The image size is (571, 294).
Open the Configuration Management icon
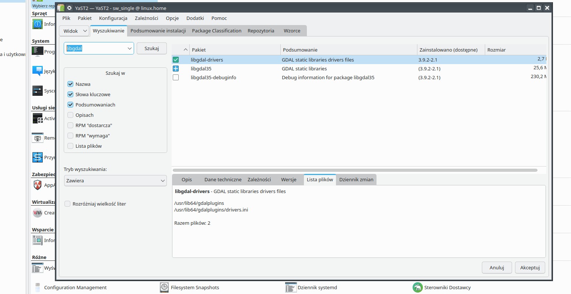tap(38, 287)
